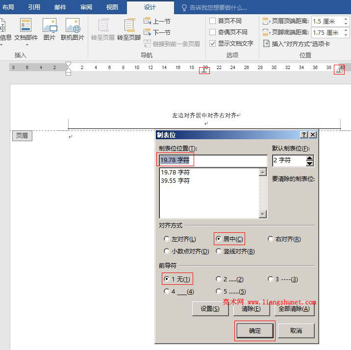Click the 设置(S) button
351x350 pixels.
(210, 309)
